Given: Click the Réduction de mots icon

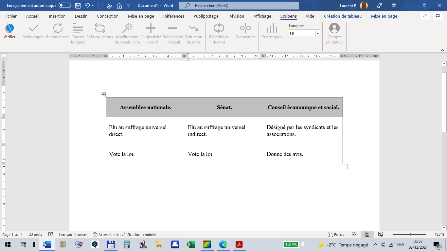Looking at the screenshot, I should click(x=193, y=28).
